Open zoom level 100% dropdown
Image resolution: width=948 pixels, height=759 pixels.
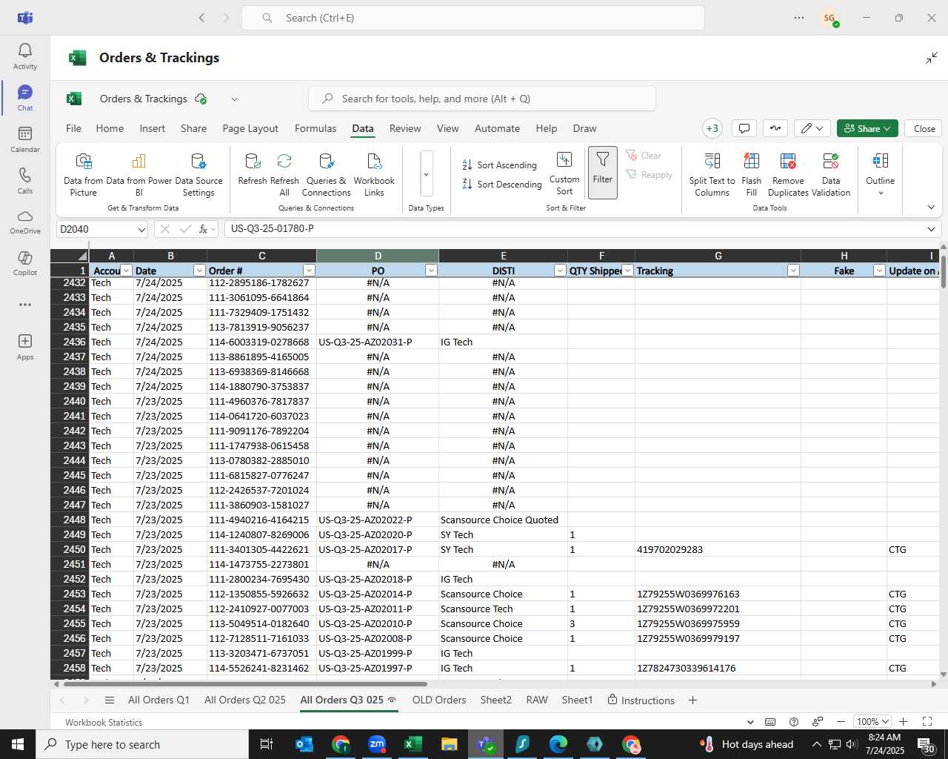872,721
